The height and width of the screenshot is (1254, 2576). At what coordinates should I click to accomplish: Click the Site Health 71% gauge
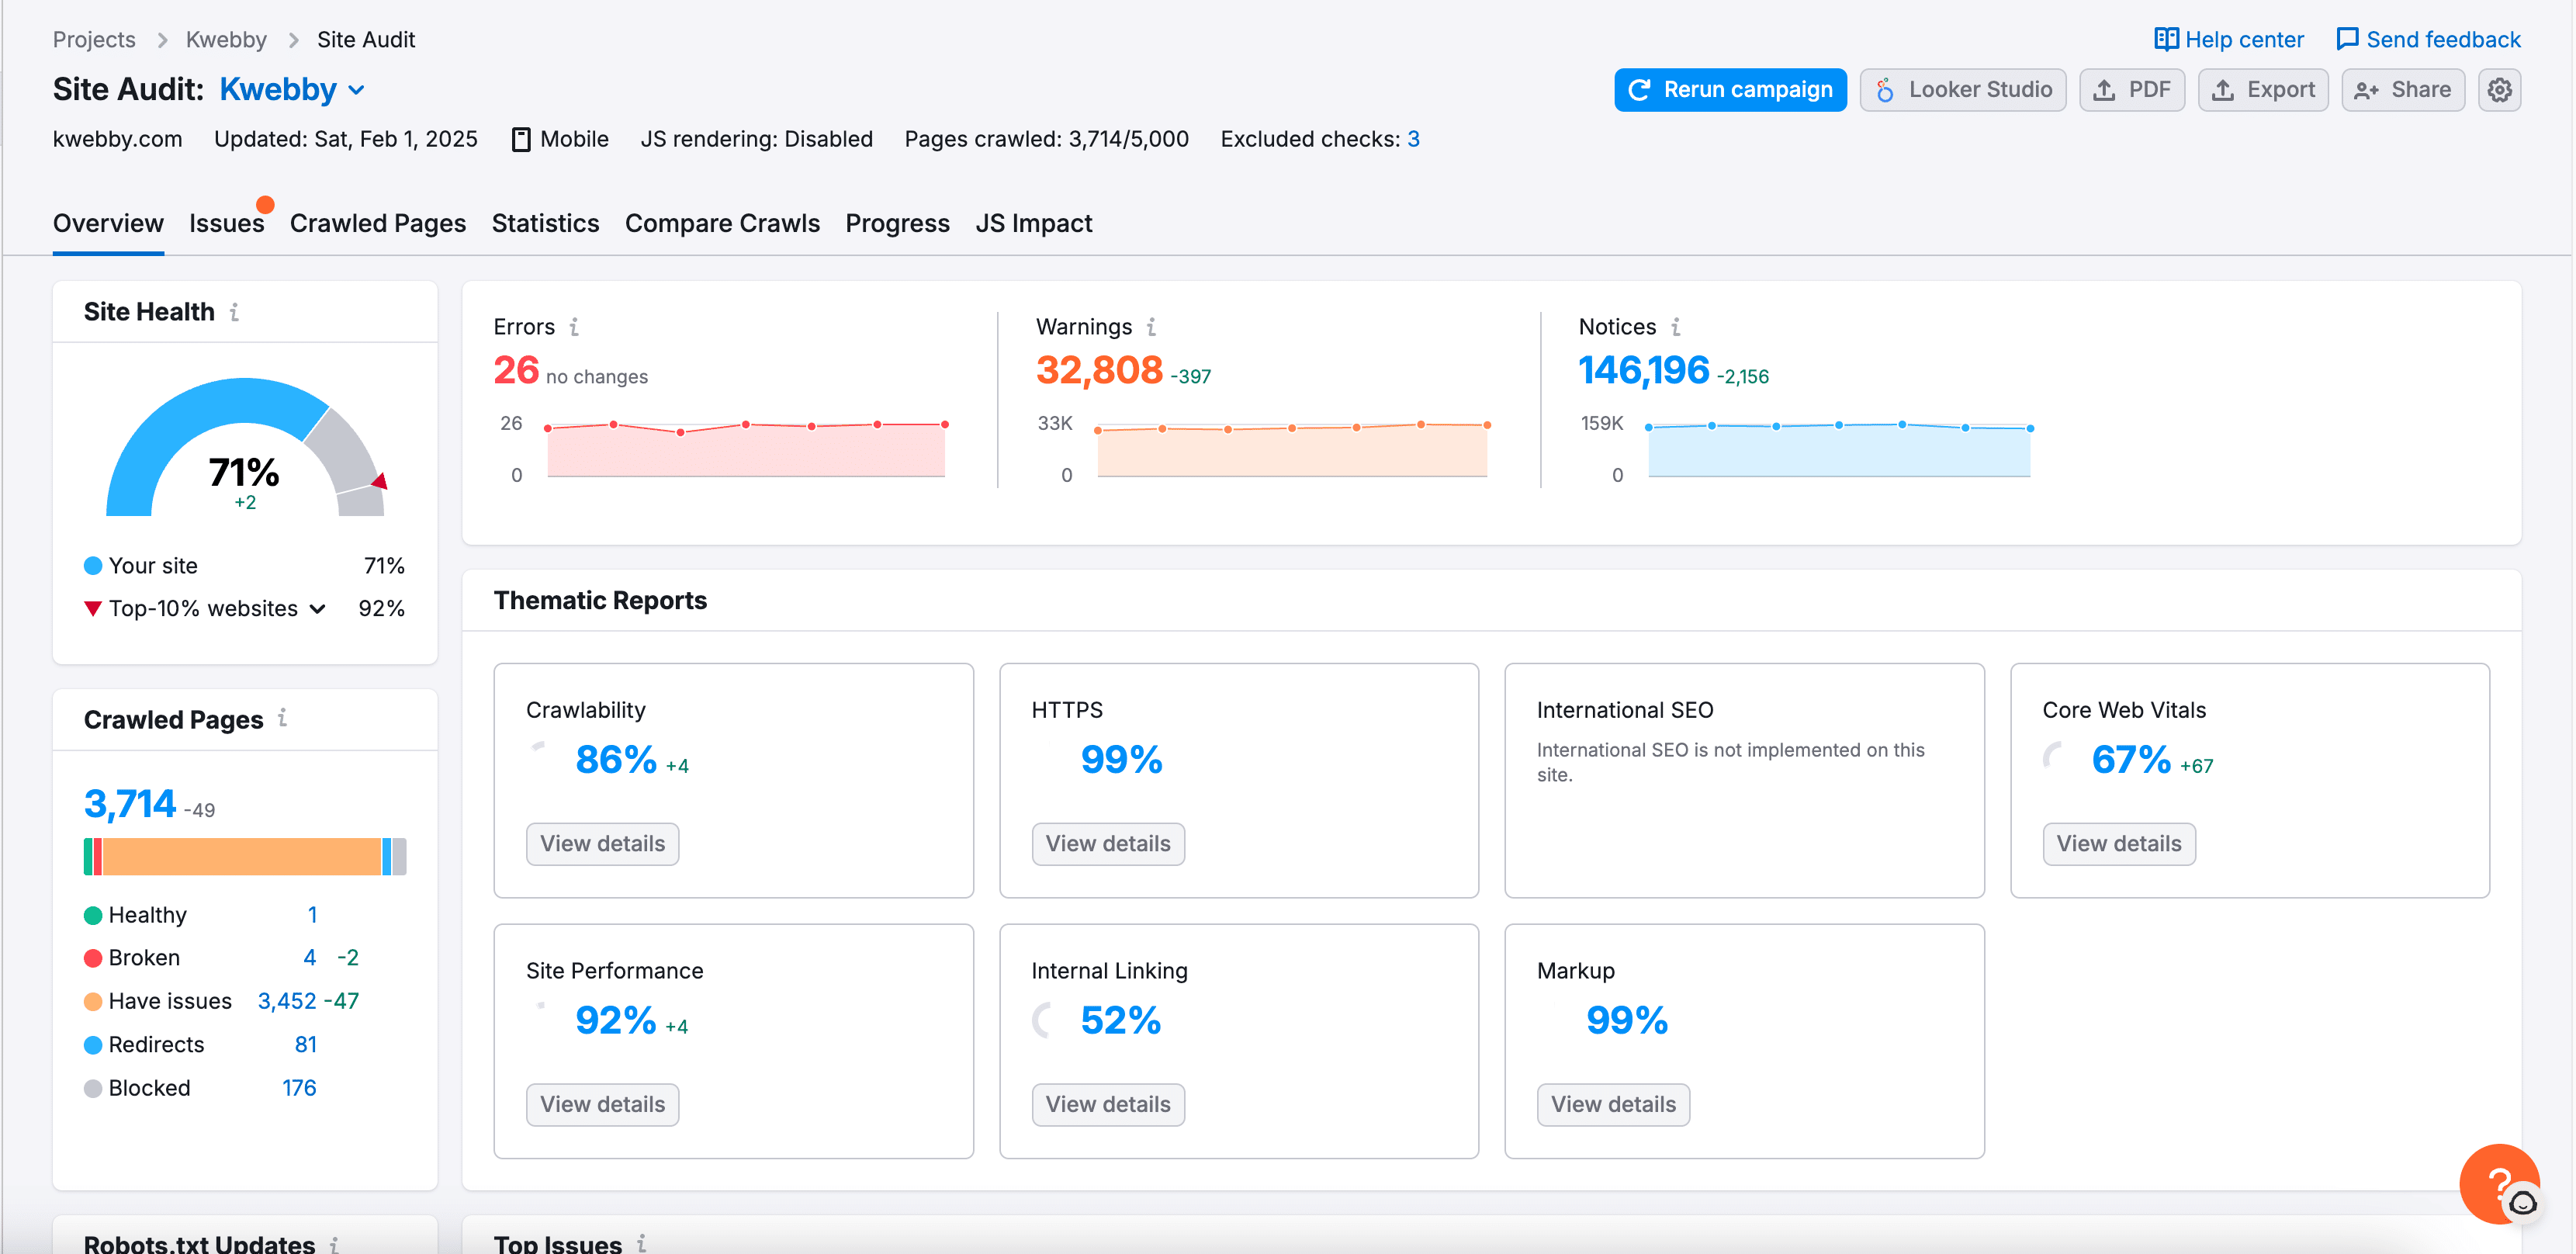click(x=244, y=447)
